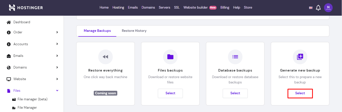
Task: Go to Dashboard in the sidebar
Action: (22, 22)
